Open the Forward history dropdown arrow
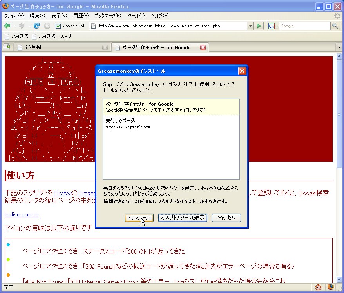This screenshot has height=293, width=344. click(x=29, y=26)
